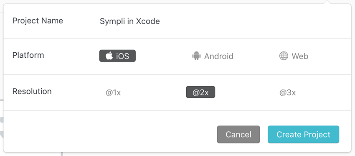Screen dimensions: 355x156
Task: Click the globe icon beside Web
Action: 284,56
